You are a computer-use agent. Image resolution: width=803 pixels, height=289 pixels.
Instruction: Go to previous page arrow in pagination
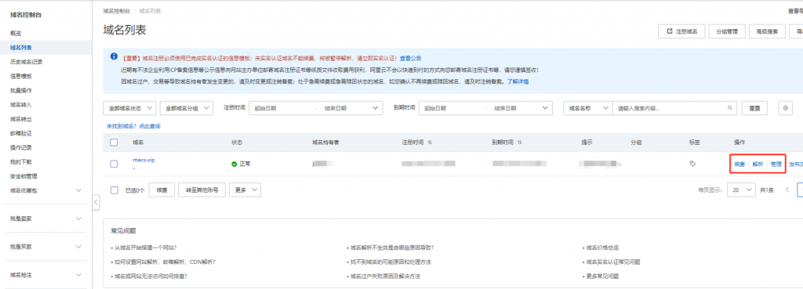pos(787,190)
